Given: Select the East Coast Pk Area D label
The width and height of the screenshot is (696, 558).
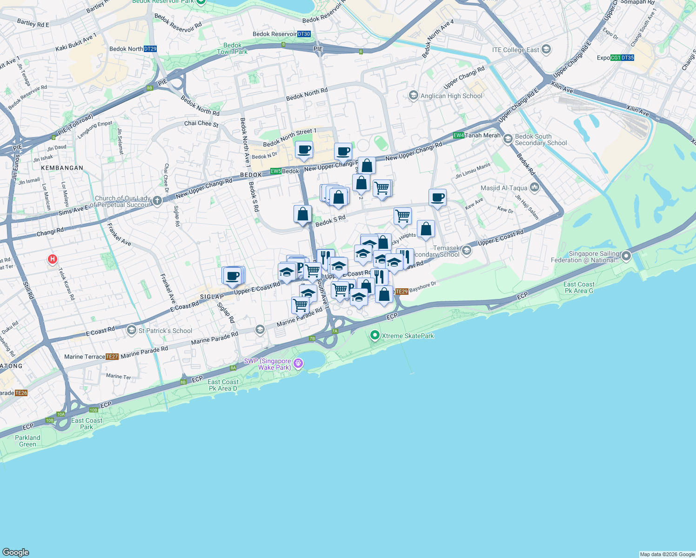Looking at the screenshot, I should tap(223, 385).
